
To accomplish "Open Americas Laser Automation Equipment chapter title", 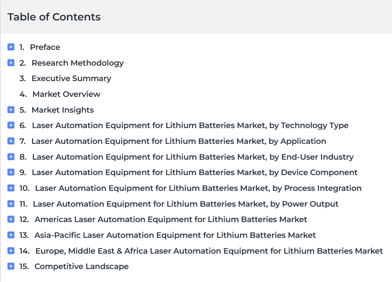I will point(171,220).
